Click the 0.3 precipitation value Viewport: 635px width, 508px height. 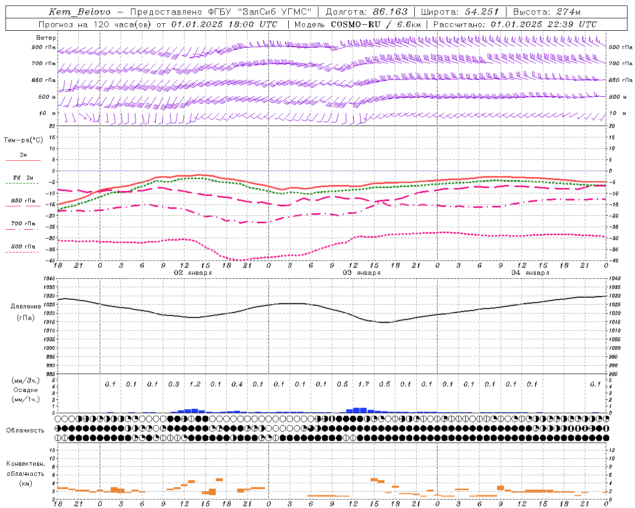click(174, 384)
